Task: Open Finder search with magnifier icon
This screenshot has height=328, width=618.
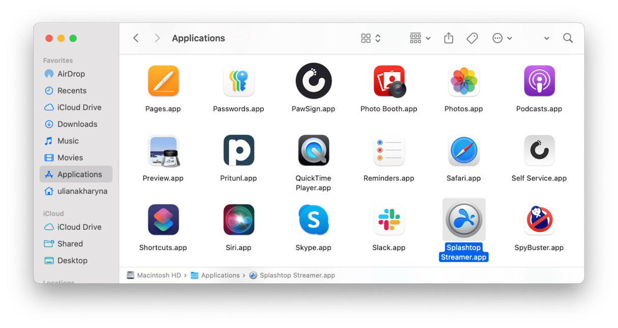Action: pos(568,39)
